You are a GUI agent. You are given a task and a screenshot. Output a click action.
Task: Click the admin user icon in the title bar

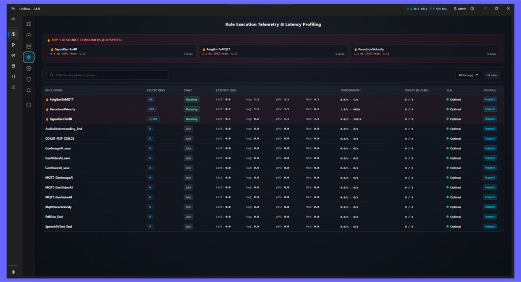(455, 9)
